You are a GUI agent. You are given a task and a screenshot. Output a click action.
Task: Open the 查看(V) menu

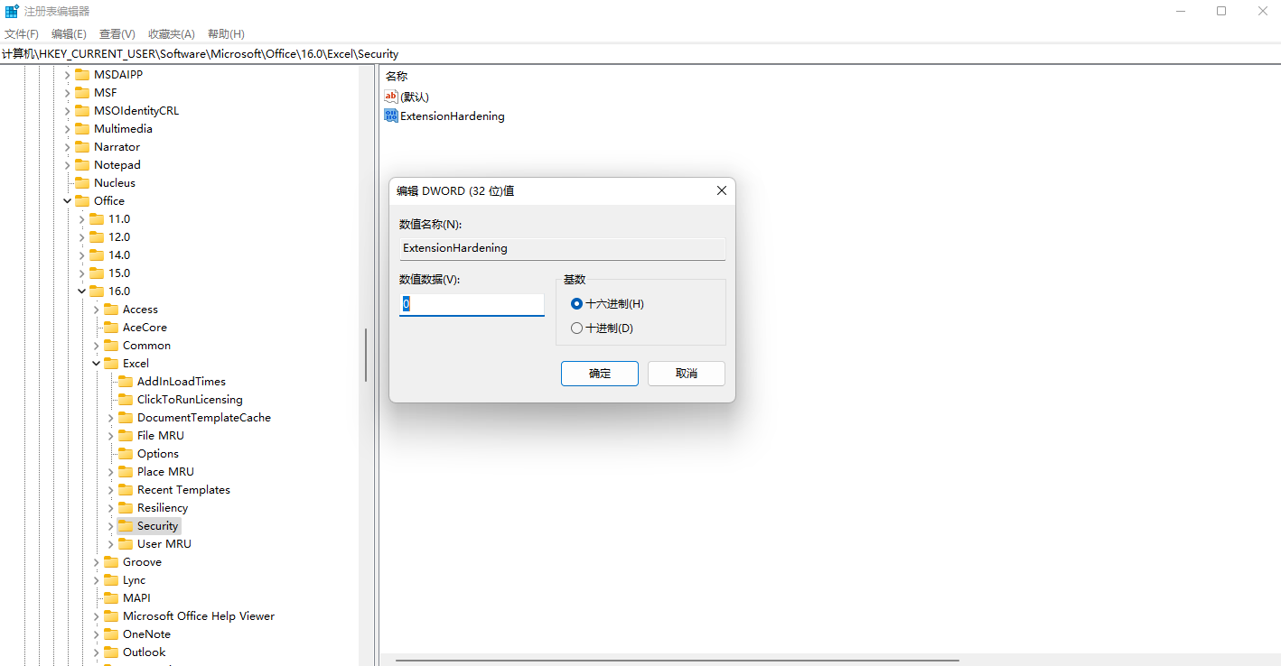[x=117, y=33]
